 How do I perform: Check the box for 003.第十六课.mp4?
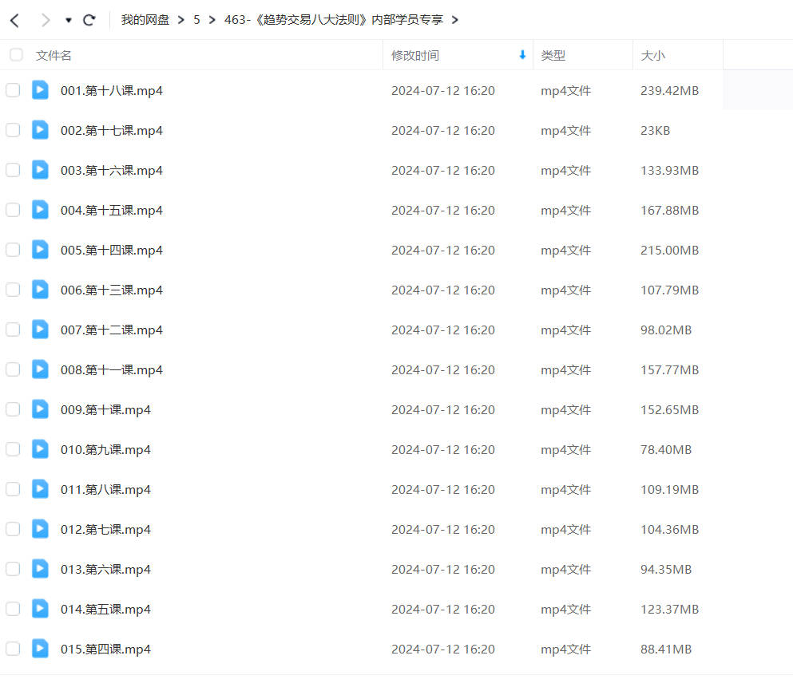[x=13, y=170]
